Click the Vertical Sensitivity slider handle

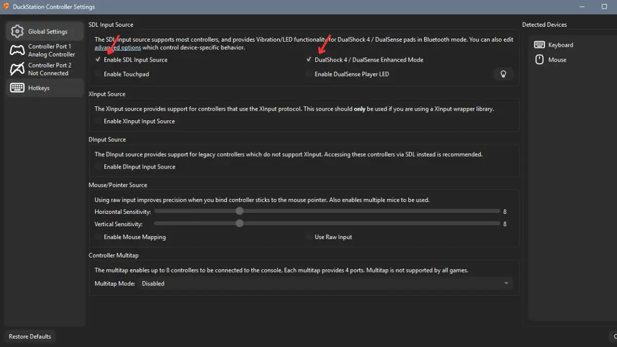[239, 223]
